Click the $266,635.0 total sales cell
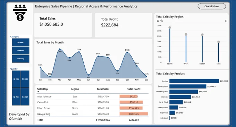236x127 pixels. click(x=103, y=102)
